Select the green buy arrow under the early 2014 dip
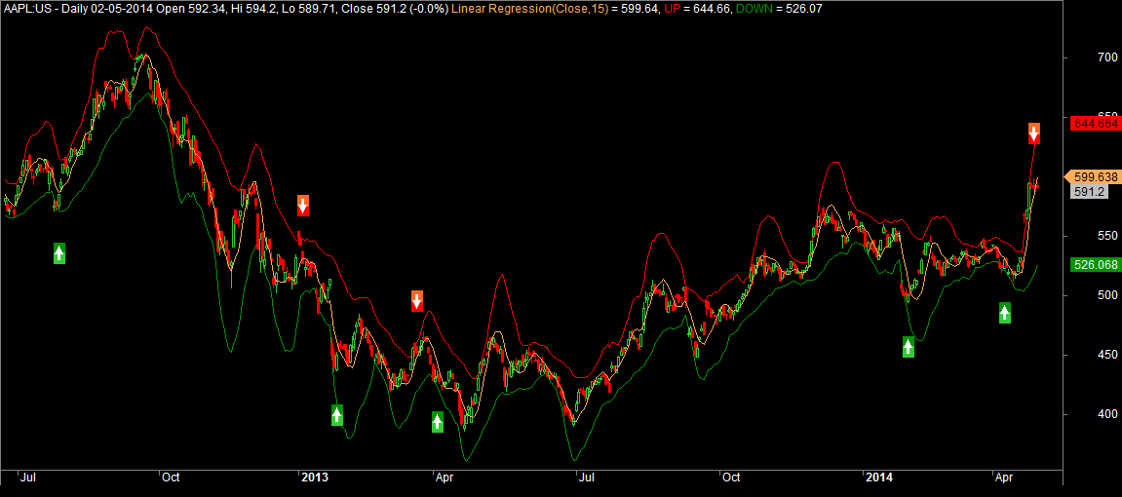This screenshot has height=497, width=1122. [909, 348]
